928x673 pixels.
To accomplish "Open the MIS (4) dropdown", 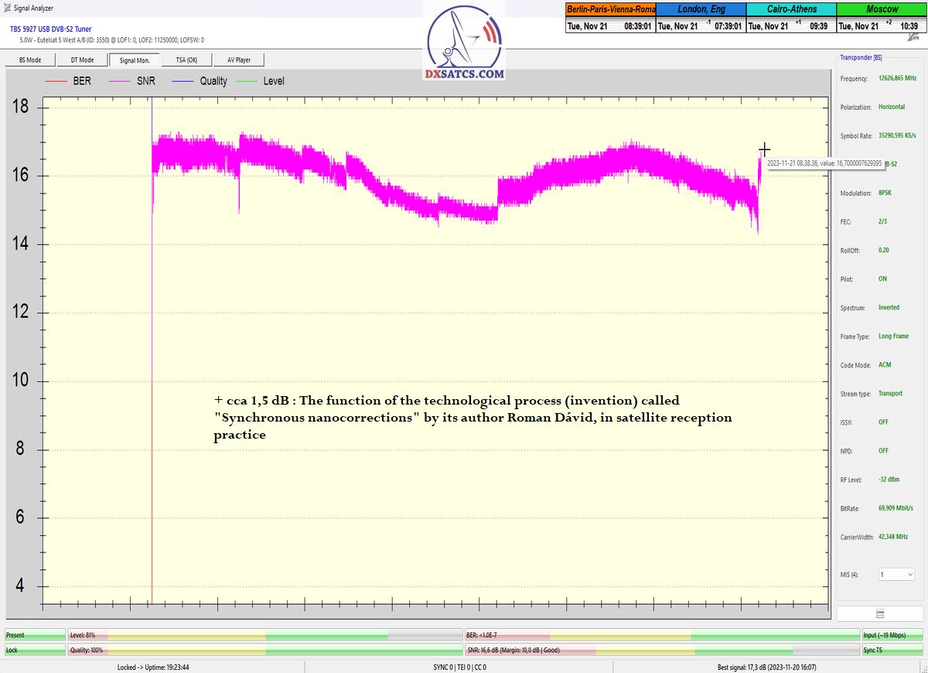I will (x=896, y=575).
